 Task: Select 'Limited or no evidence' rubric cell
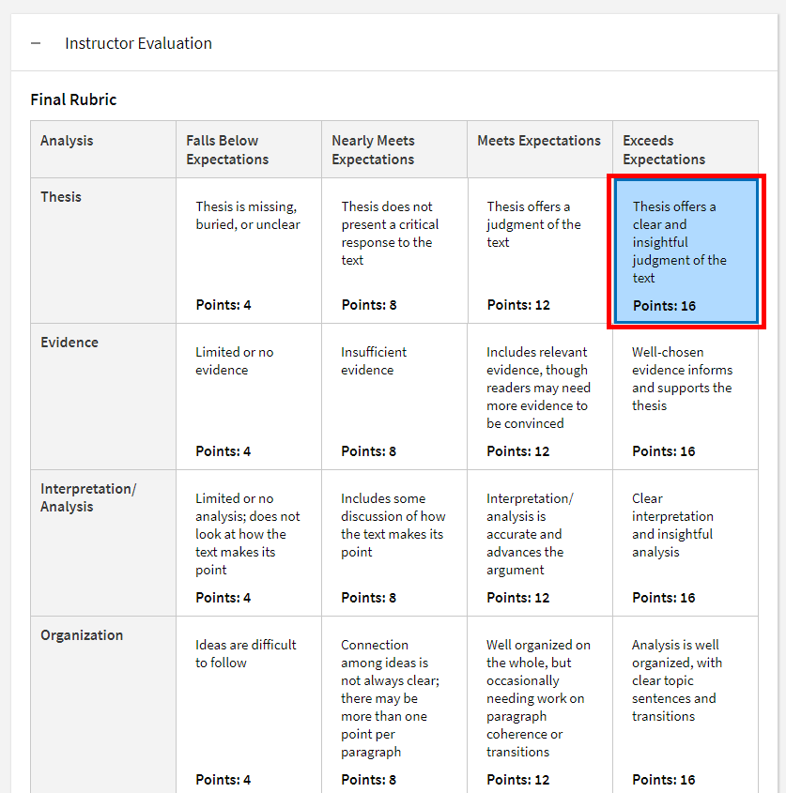point(249,396)
